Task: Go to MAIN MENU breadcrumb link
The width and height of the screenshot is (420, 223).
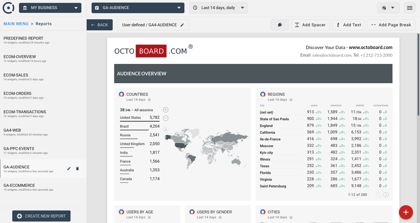Action: [x=16, y=24]
